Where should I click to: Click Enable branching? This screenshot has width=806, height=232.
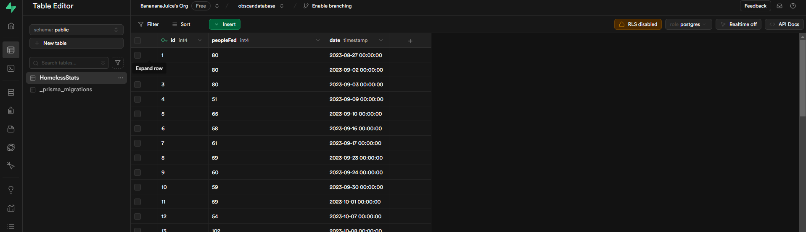pyautogui.click(x=328, y=6)
